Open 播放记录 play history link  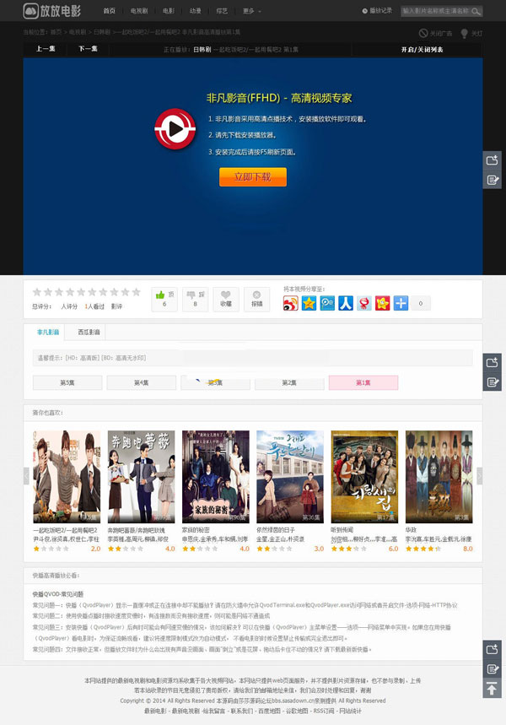[381, 11]
